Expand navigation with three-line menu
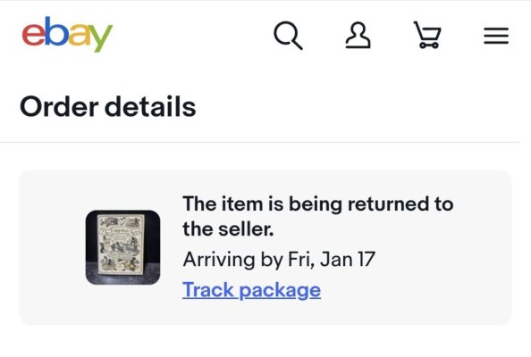Image resolution: width=531 pixels, height=357 pixels. coord(496,36)
